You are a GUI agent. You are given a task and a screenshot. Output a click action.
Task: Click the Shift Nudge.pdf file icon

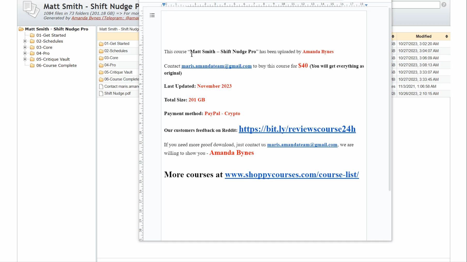[101, 94]
